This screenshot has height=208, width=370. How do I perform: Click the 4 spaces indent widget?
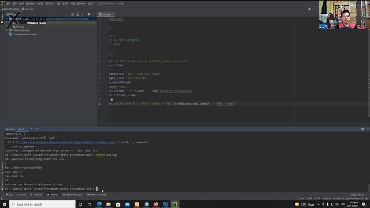(326, 199)
